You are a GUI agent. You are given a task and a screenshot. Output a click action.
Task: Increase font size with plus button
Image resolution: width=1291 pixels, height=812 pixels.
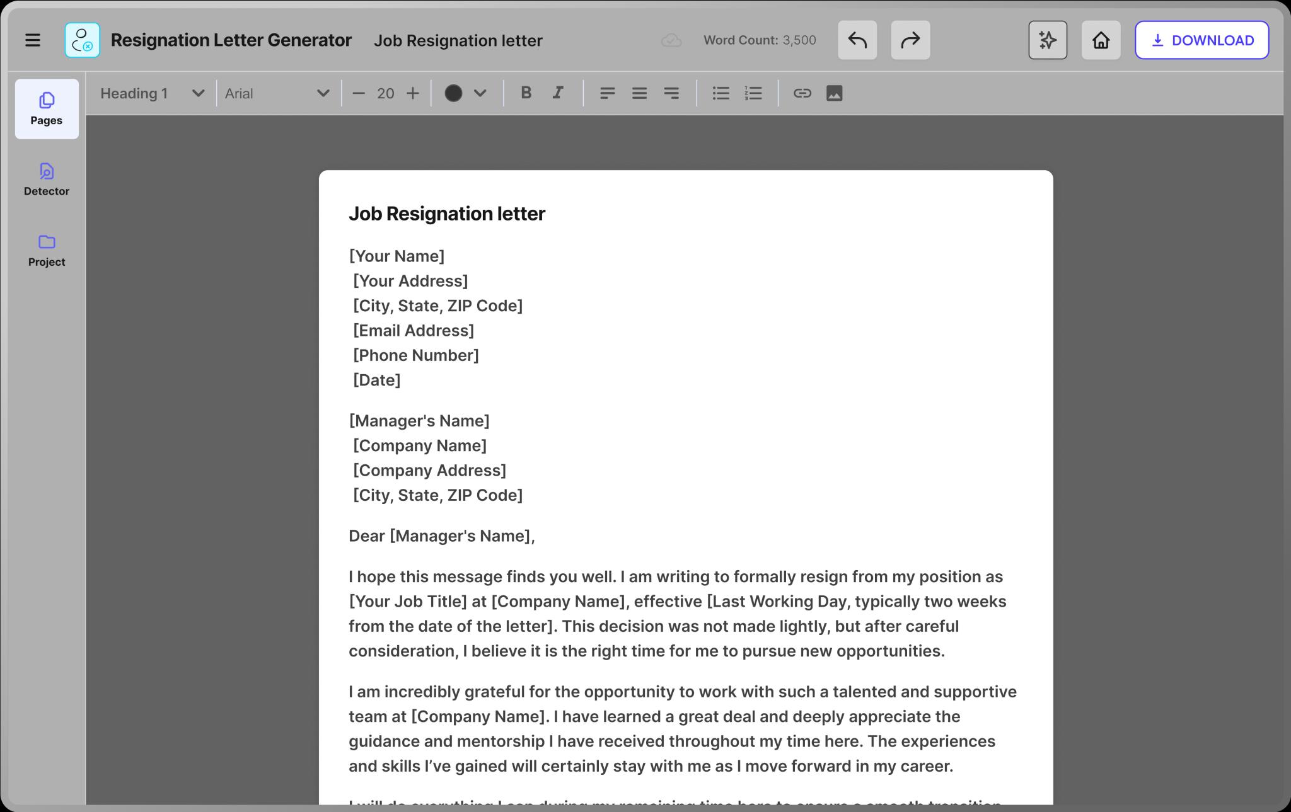coord(413,93)
